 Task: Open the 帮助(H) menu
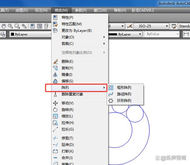point(120,11)
